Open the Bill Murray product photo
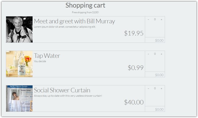 (19, 30)
